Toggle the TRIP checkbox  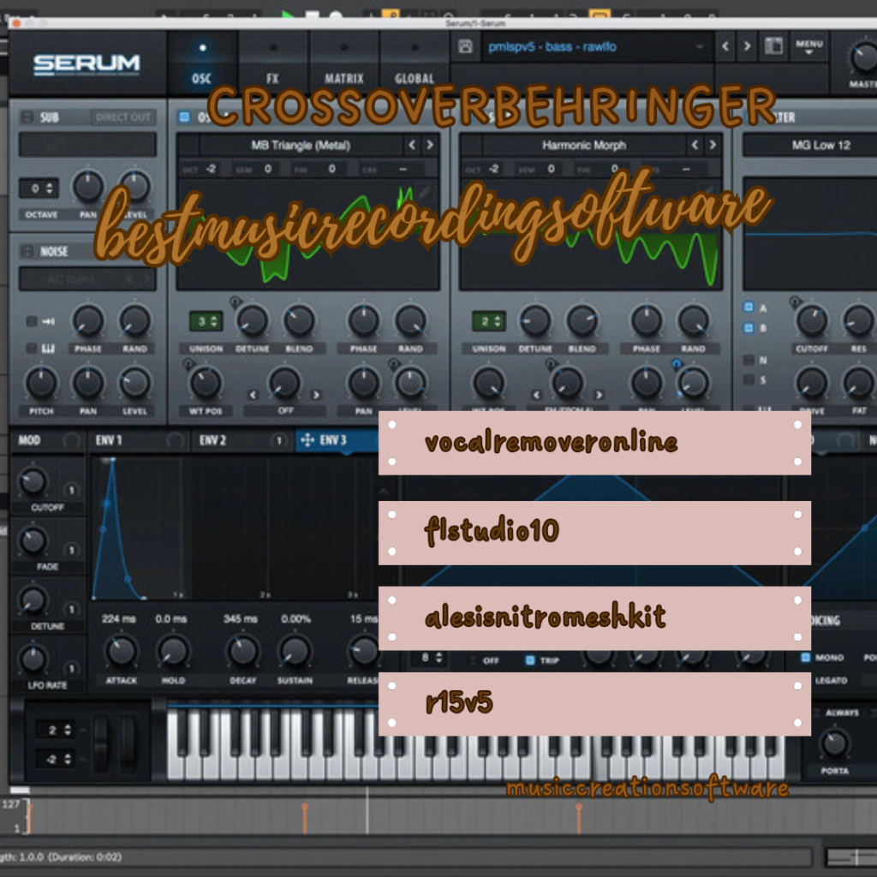click(529, 660)
